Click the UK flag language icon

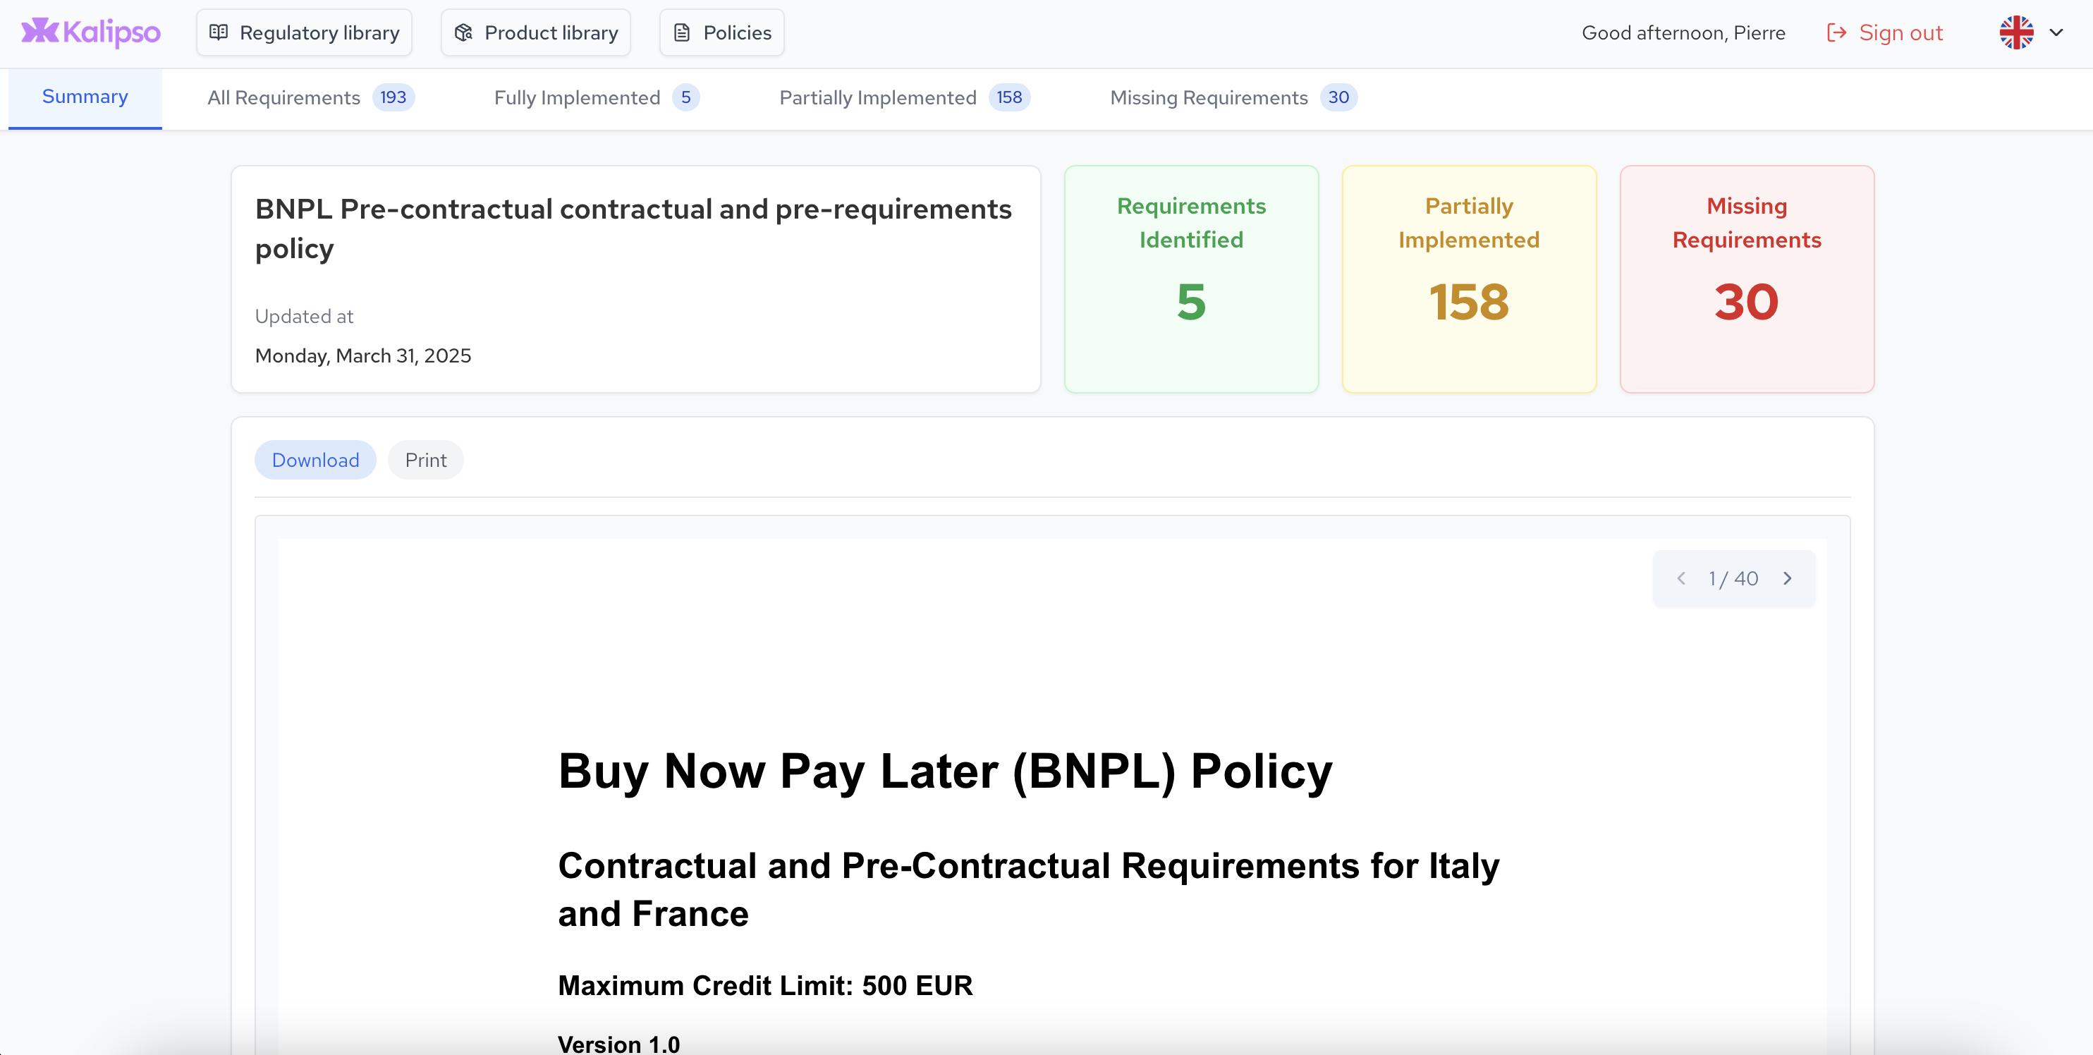[x=2016, y=32]
